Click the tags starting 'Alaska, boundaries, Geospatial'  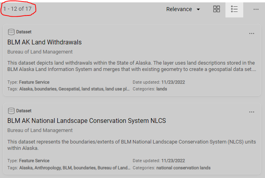74,89
